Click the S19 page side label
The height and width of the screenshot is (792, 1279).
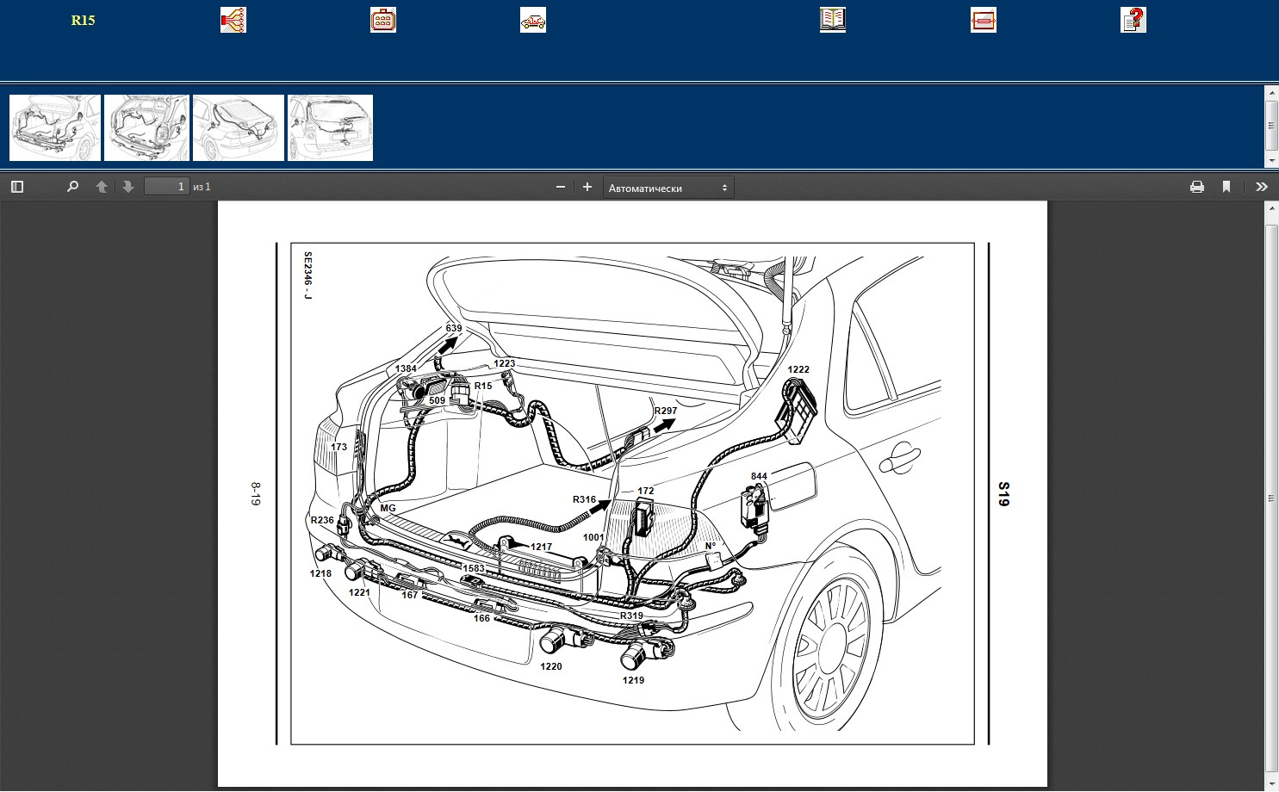(1003, 494)
